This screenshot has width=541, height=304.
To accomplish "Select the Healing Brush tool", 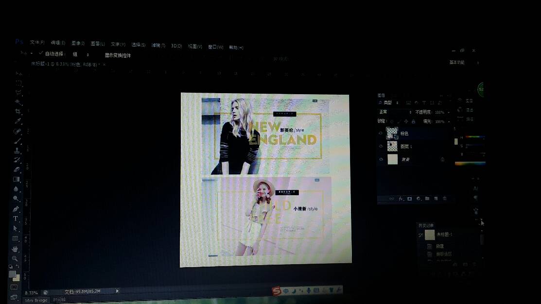I will pos(17,131).
